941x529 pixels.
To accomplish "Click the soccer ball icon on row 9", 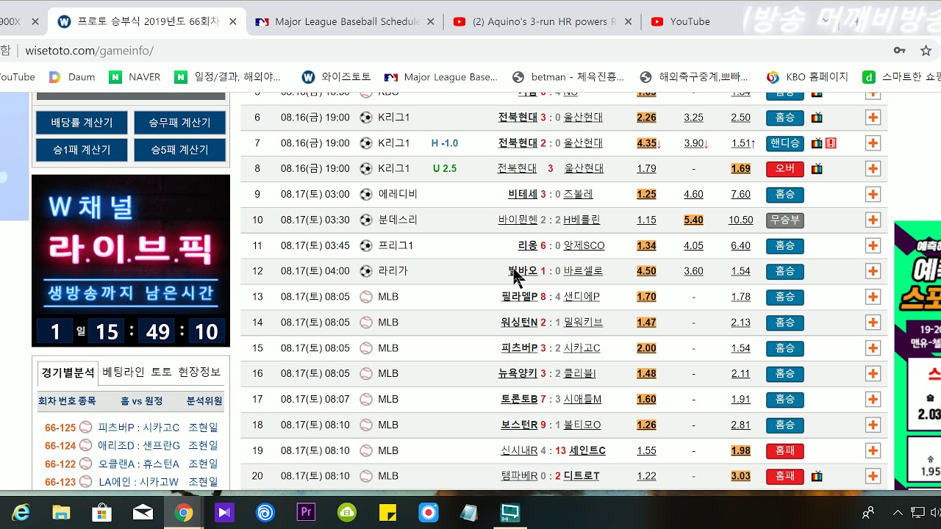I will pos(366,195).
